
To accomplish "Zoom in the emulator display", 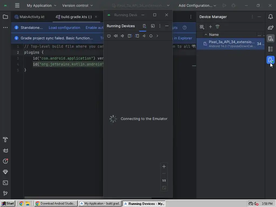I will (164, 167).
